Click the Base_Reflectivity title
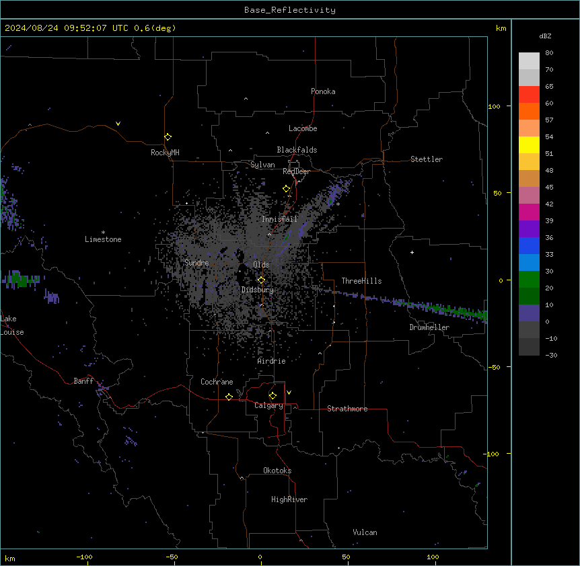The image size is (580, 566). click(290, 10)
